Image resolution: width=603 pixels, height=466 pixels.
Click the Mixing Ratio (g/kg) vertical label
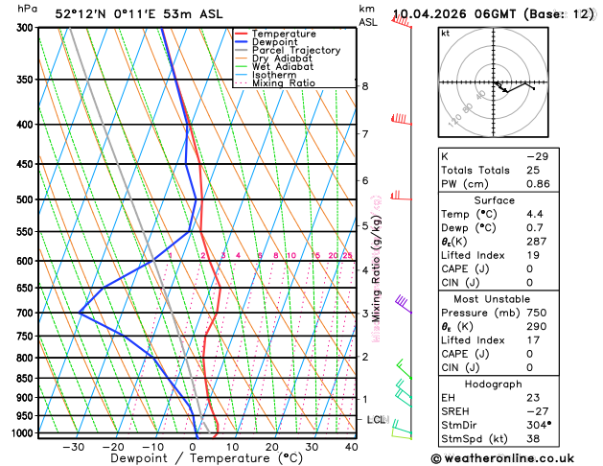(376, 268)
